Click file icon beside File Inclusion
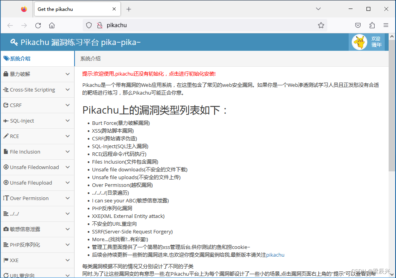This screenshot has width=396, height=278. [x=6, y=152]
